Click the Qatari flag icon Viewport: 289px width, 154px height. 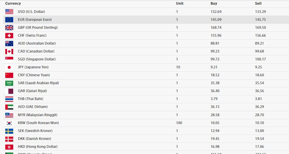9,91
